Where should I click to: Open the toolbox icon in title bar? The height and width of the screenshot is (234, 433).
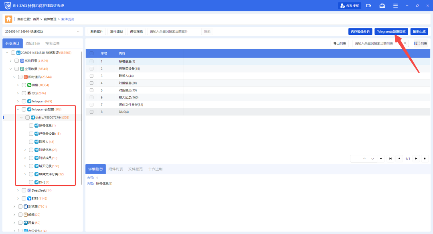[x=382, y=6]
